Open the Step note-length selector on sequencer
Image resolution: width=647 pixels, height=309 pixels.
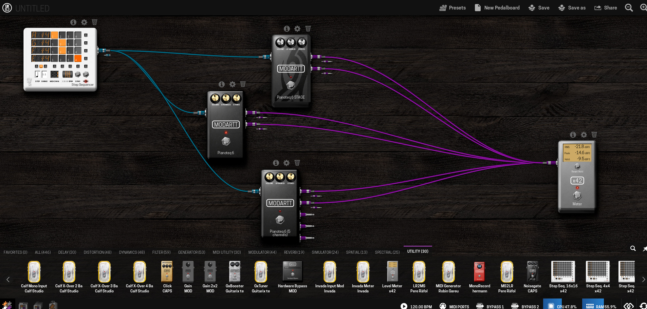(37, 74)
